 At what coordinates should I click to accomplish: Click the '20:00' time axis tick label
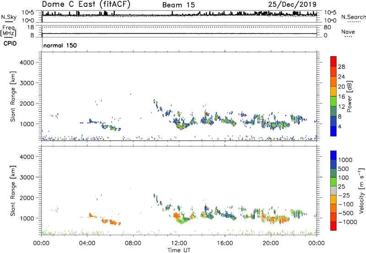(270, 243)
